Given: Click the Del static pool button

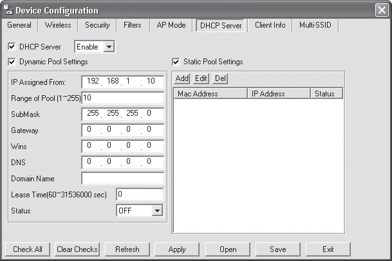Looking at the screenshot, I should (220, 78).
